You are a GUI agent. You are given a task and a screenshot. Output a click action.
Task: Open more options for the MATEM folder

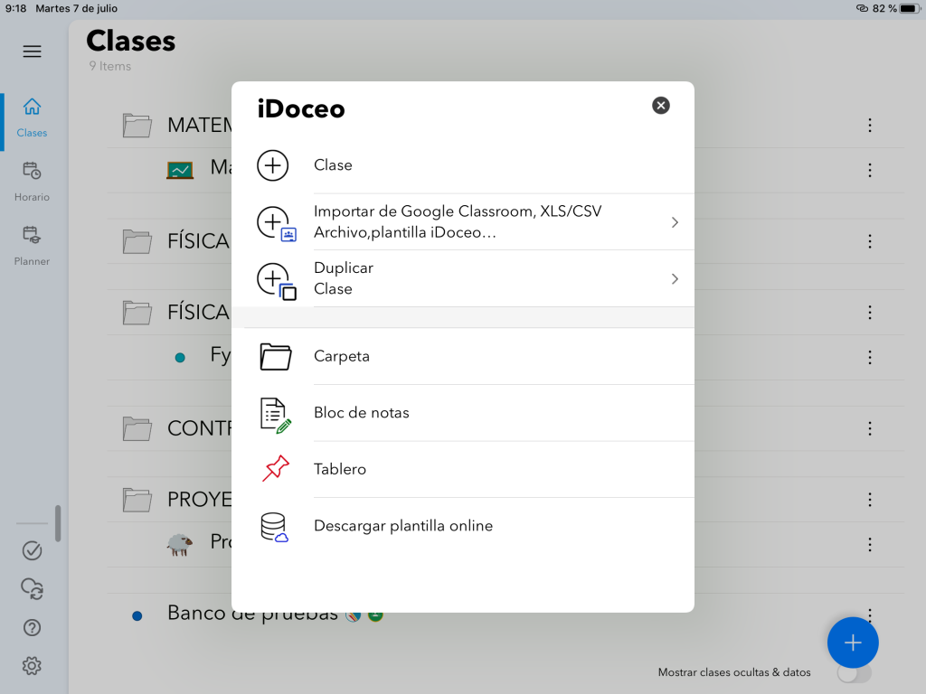pyautogui.click(x=870, y=125)
